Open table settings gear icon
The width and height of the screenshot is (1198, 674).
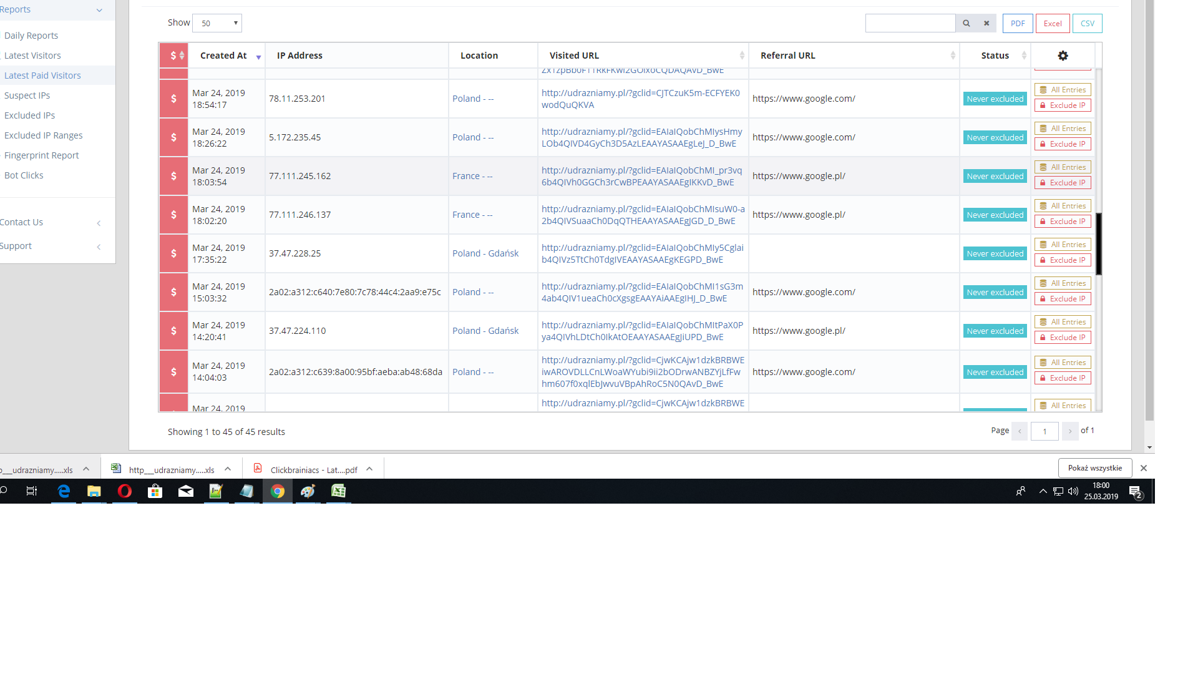(x=1063, y=56)
